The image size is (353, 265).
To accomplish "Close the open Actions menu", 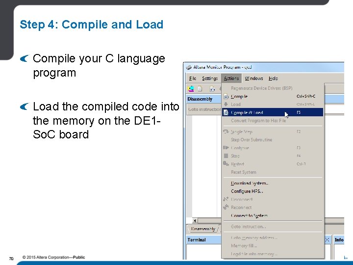I will [x=231, y=79].
